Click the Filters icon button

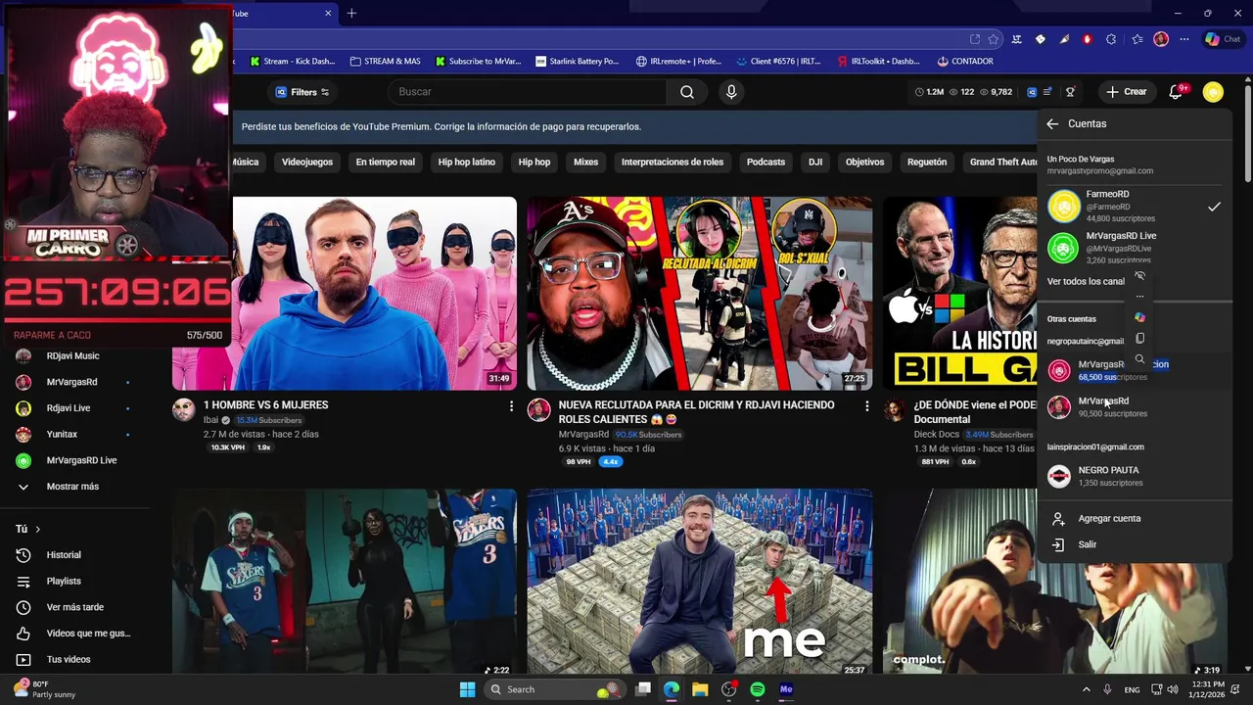(x=302, y=92)
